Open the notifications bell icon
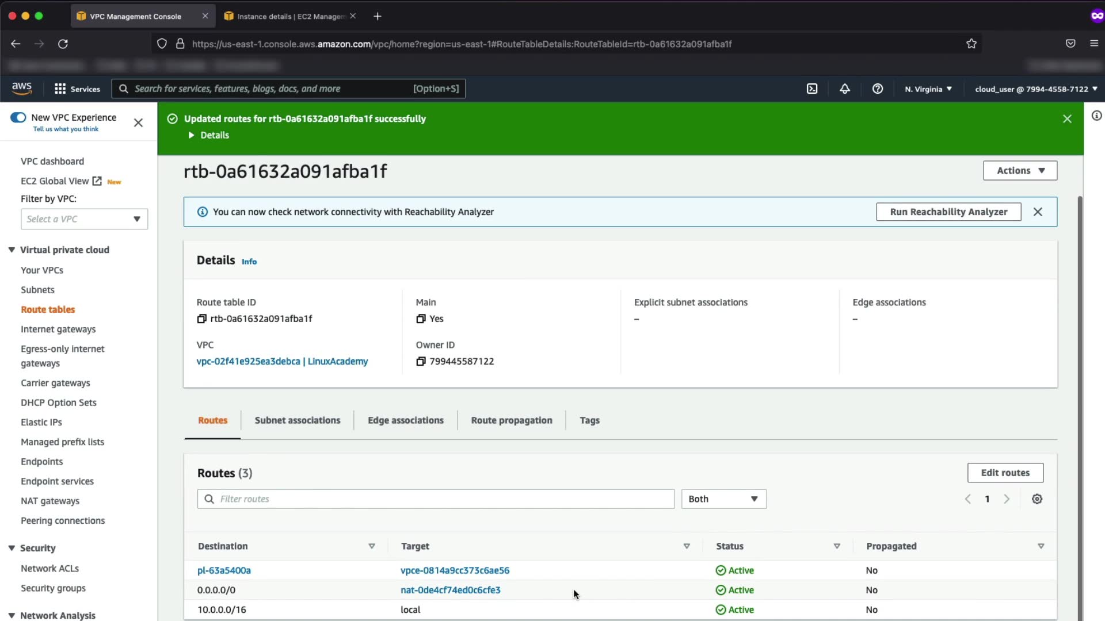 [x=844, y=89]
